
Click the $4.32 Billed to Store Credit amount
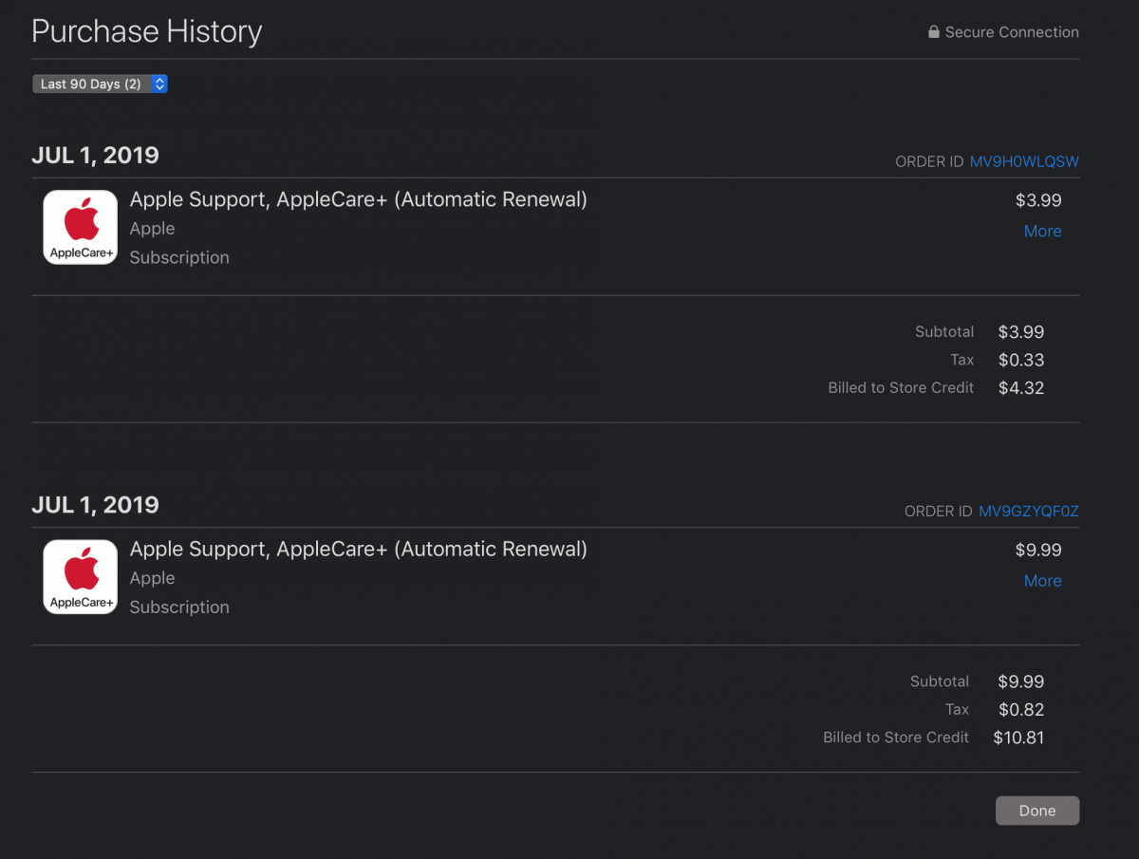[x=1020, y=387]
